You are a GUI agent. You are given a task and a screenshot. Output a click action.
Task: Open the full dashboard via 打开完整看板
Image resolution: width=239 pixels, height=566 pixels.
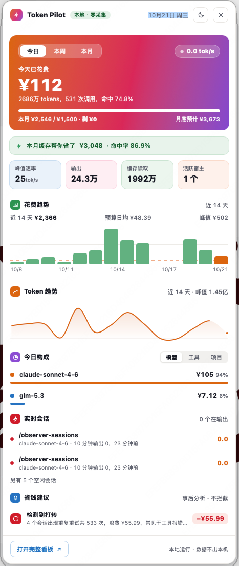[39, 549]
